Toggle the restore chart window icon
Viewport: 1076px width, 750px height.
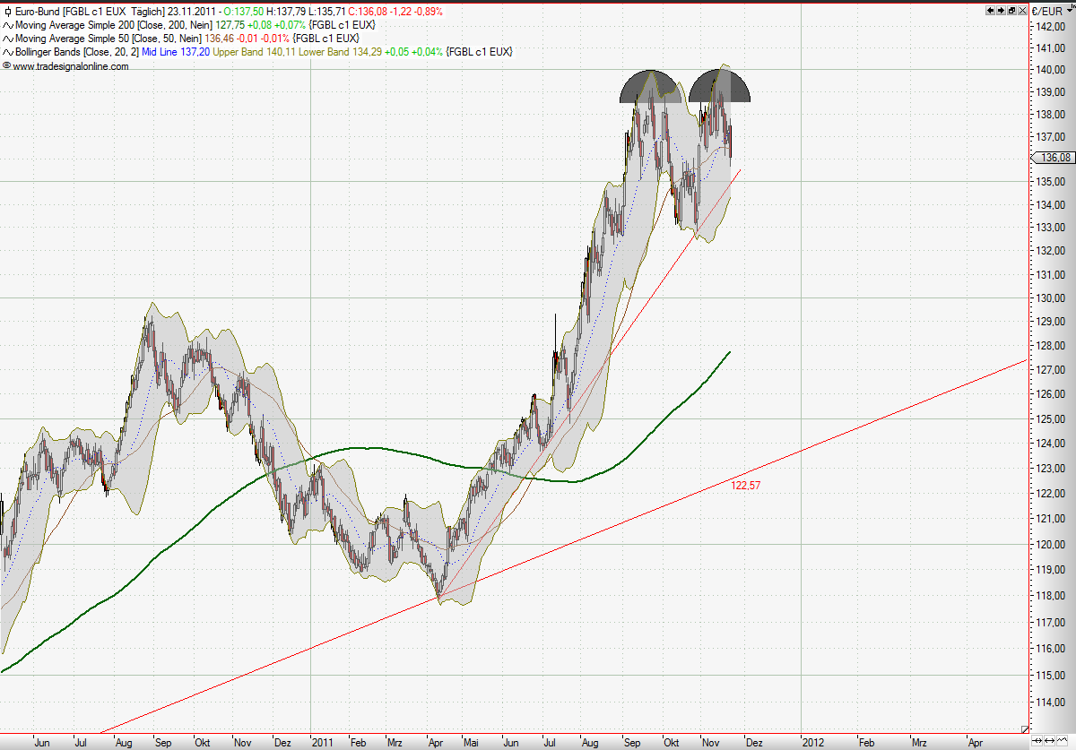(1012, 10)
